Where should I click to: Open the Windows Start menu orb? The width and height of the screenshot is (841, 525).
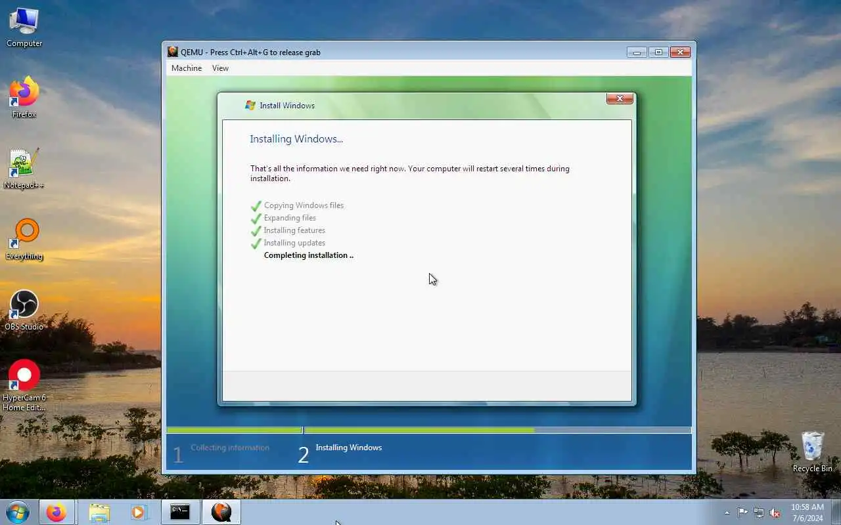pos(18,512)
